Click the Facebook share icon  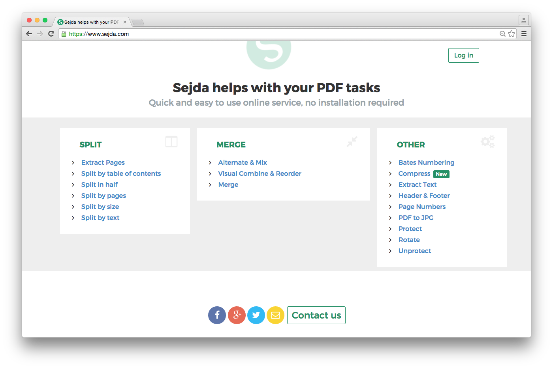coord(217,315)
